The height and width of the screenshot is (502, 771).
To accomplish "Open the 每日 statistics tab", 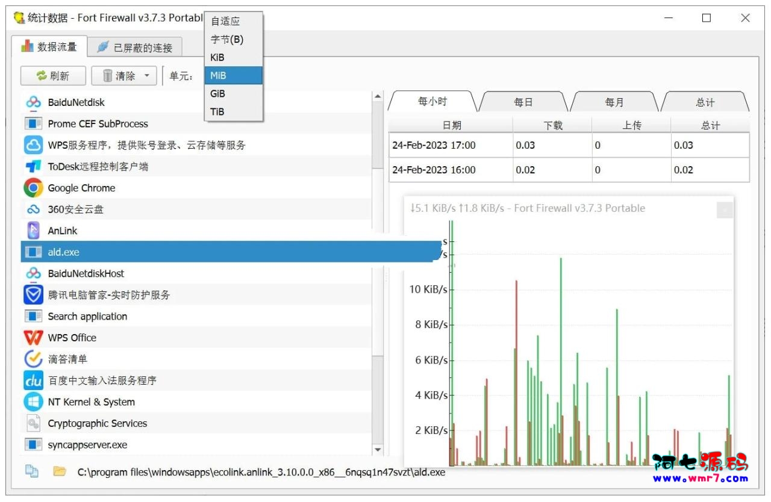I will (x=523, y=102).
